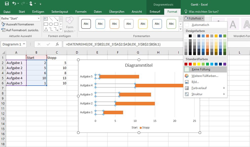
Task: Open Weitere Füllfarben...
Action: [x=205, y=76]
